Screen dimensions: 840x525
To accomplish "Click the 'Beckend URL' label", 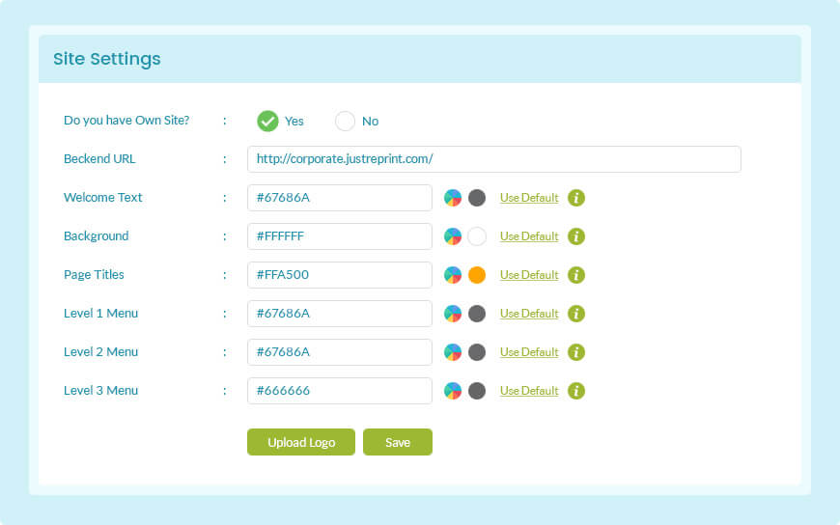I will [99, 159].
